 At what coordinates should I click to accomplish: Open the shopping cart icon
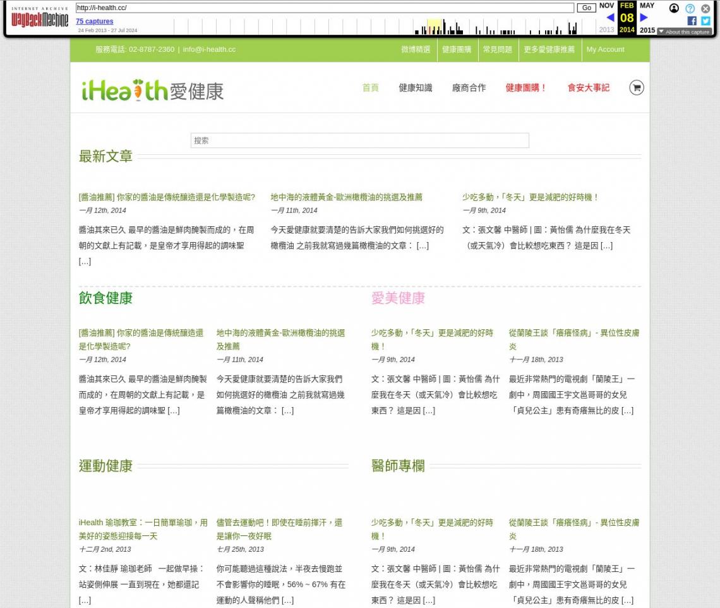637,88
